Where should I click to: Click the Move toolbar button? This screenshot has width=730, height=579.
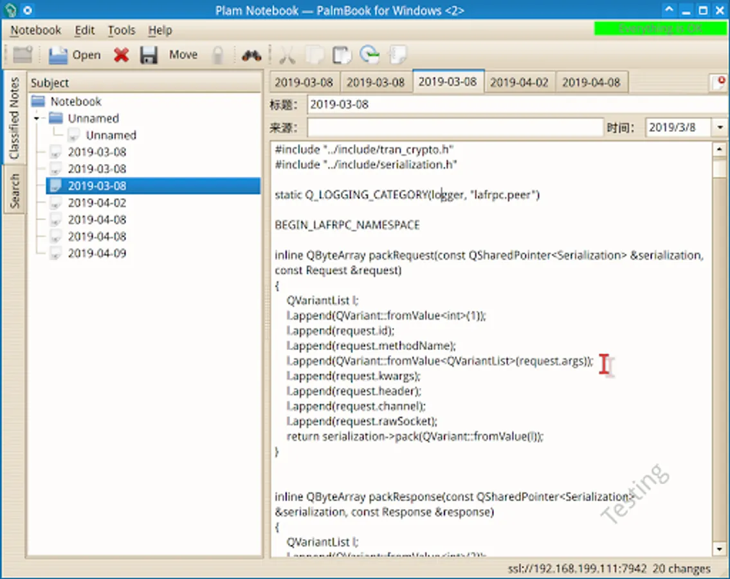[183, 55]
